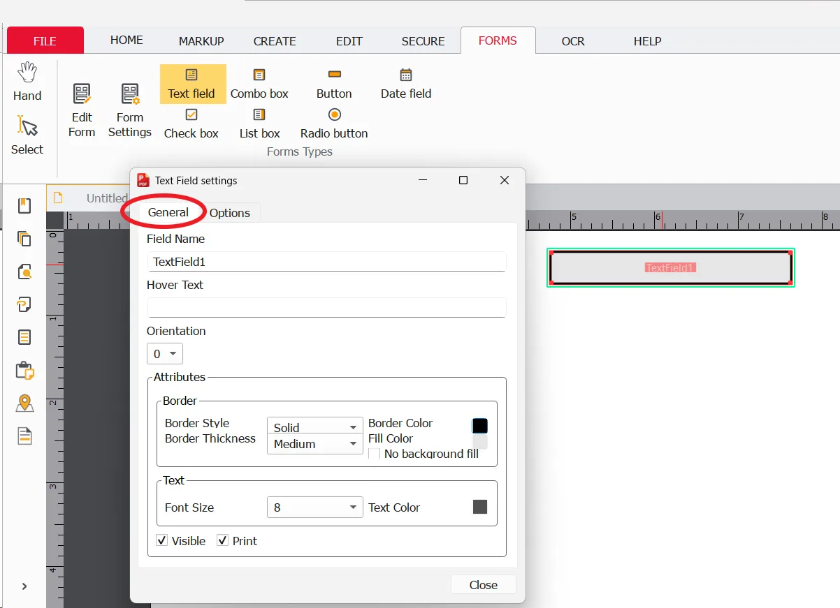840x608 pixels.
Task: Insert a List box field
Action: [259, 124]
